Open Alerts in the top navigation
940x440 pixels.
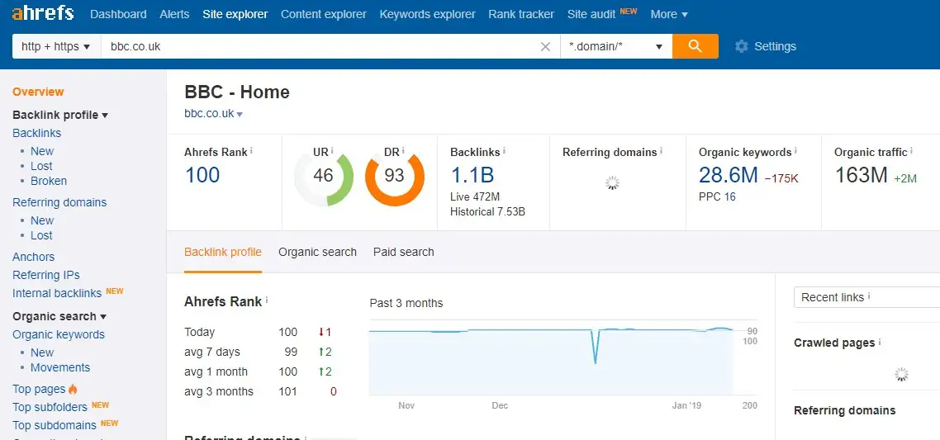coord(174,14)
